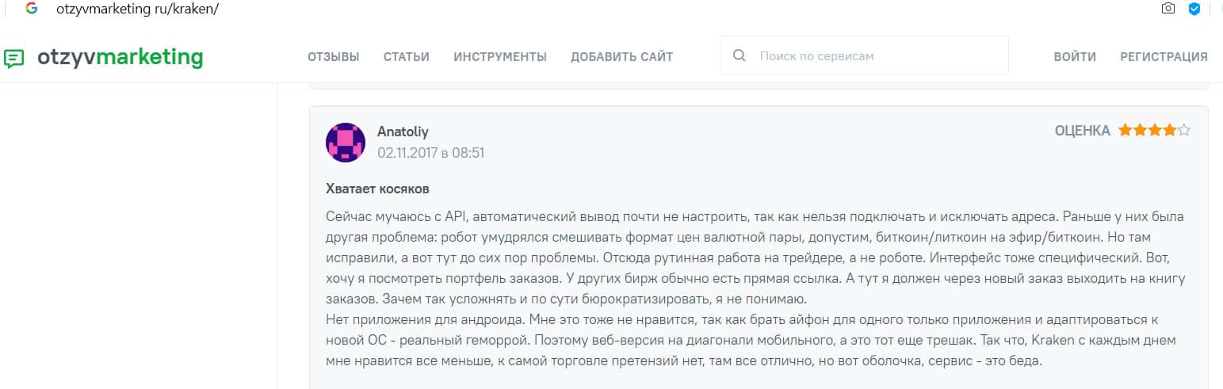1223x389 pixels.
Task: Click the fifth empty rating star
Action: 1184,130
